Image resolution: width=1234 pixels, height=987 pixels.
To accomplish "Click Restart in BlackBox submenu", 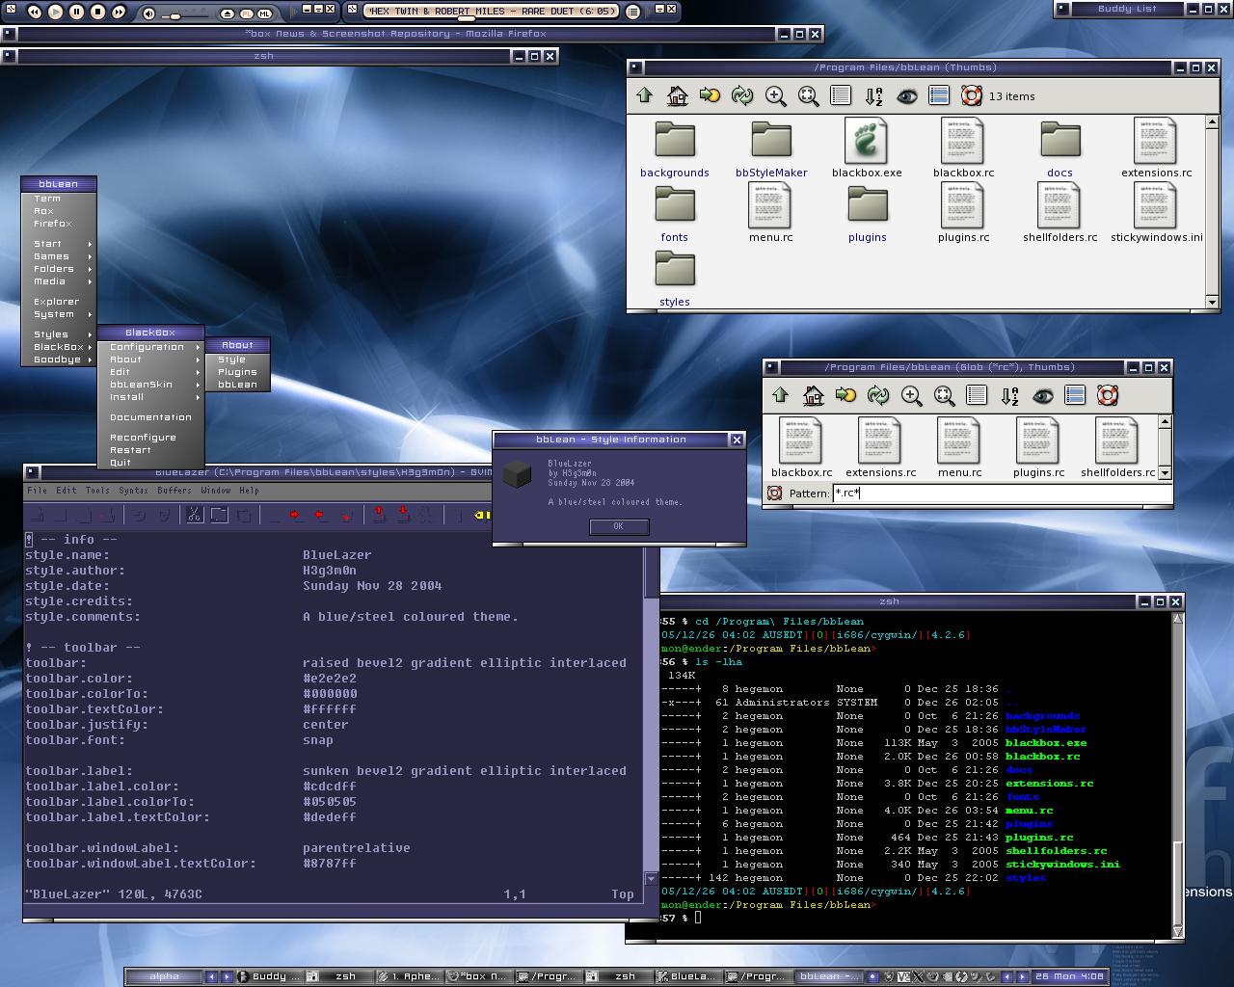I will 150,450.
